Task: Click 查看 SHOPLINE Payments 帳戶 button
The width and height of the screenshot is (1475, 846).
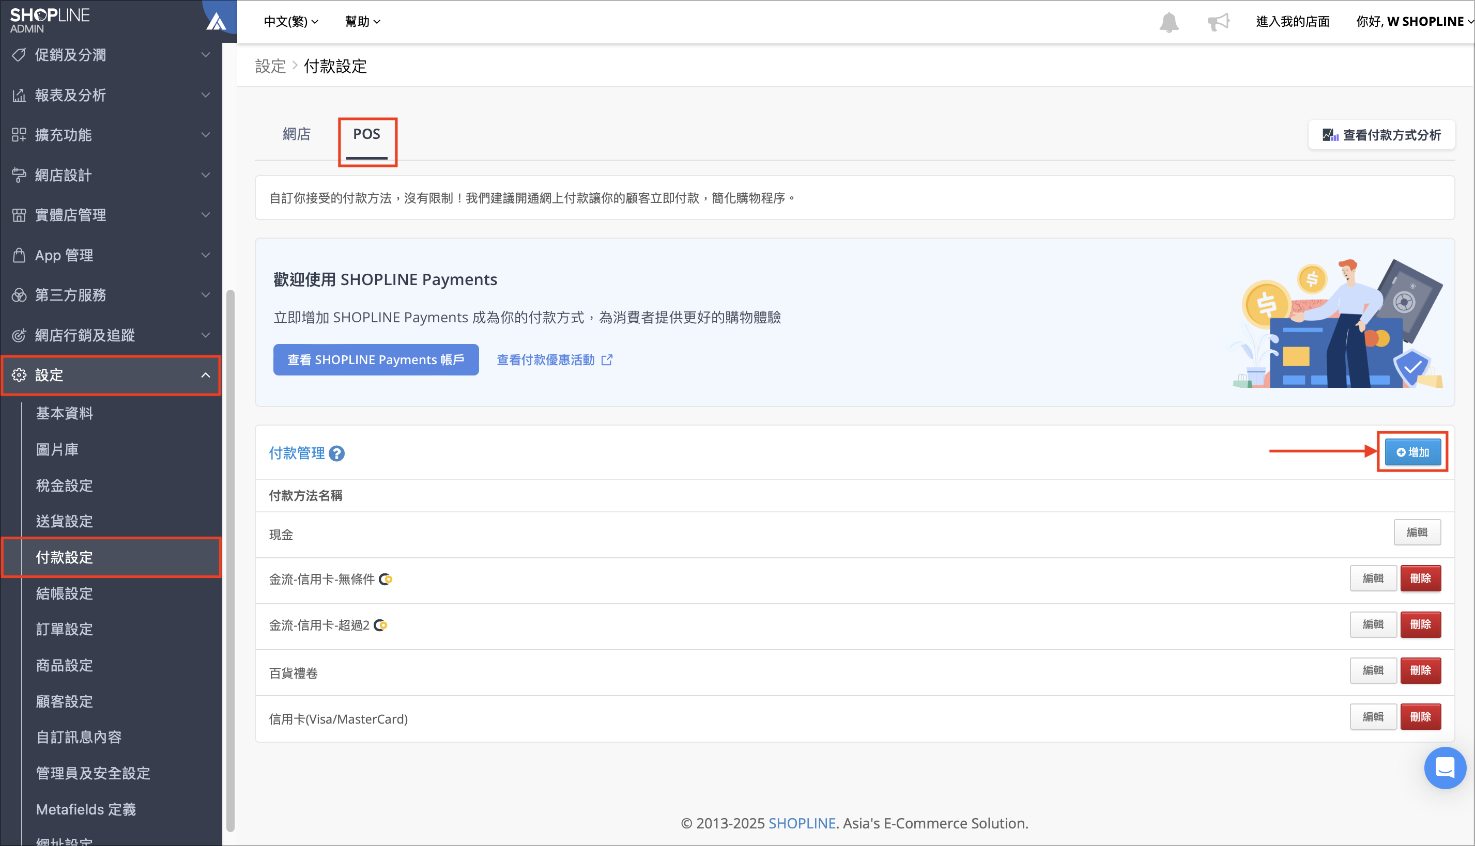Action: coord(376,359)
